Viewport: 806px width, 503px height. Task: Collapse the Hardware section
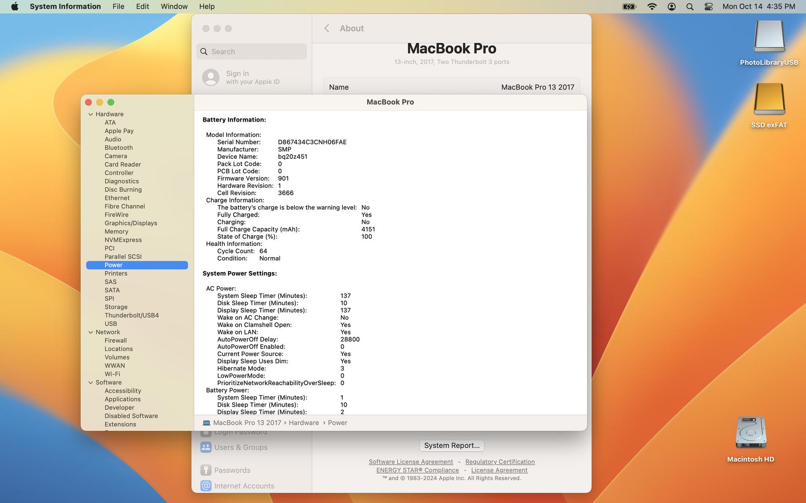point(90,114)
